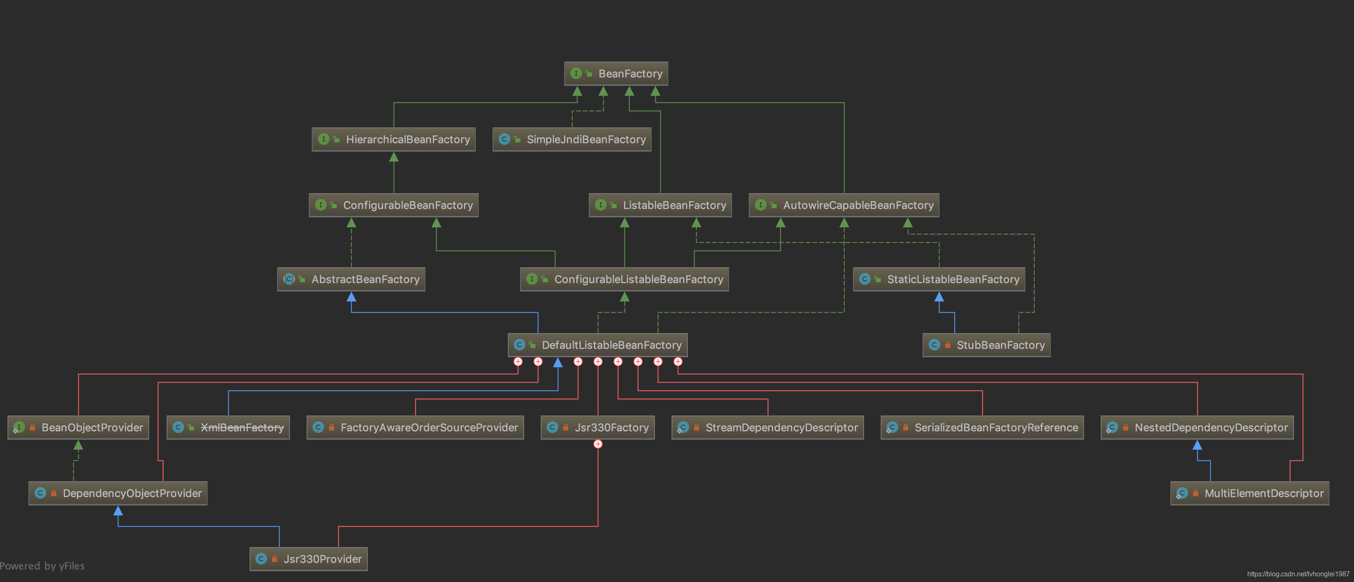Viewport: 1354px width, 582px height.
Task: Click the class icon on StaticListableBeanFactory
Action: tap(864, 279)
